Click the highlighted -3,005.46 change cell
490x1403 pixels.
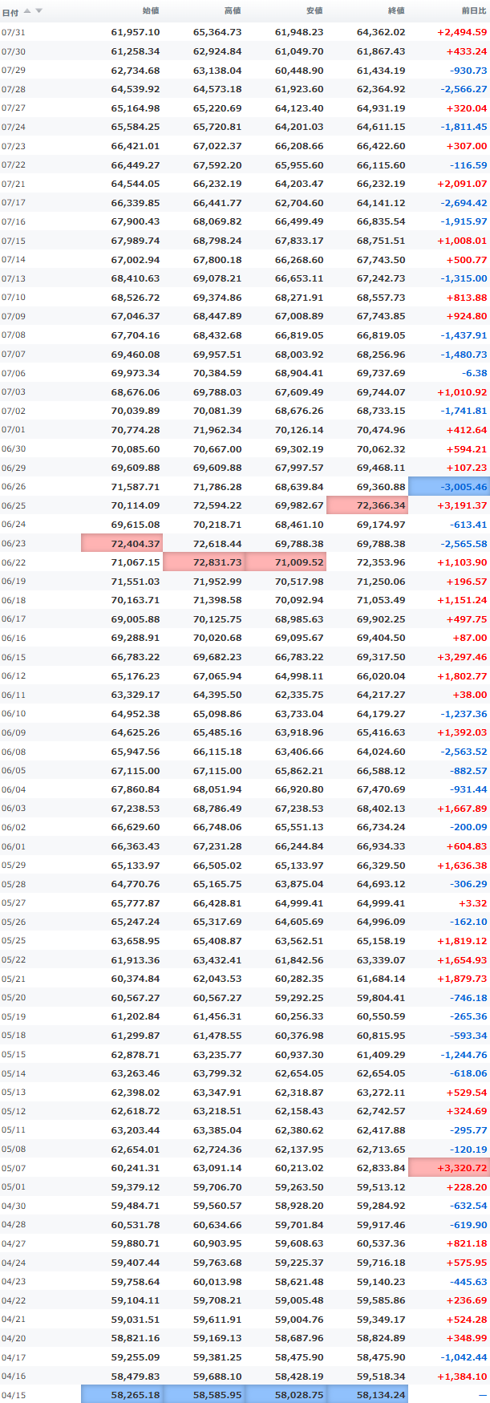pos(449,486)
